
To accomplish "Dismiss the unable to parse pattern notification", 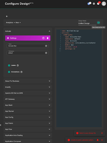I will pyautogui.click(x=102, y=140).
